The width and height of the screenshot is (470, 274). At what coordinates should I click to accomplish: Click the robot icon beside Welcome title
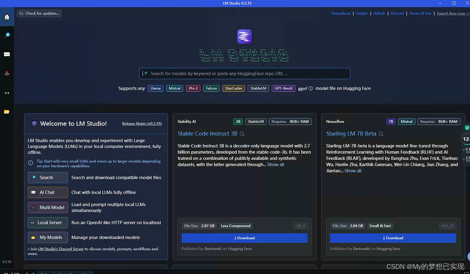[x=34, y=124]
